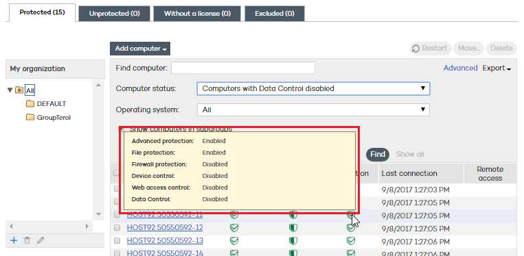Image resolution: width=524 pixels, height=256 pixels.
Task: Click the pencil edit icon below the tree
Action: (41, 240)
